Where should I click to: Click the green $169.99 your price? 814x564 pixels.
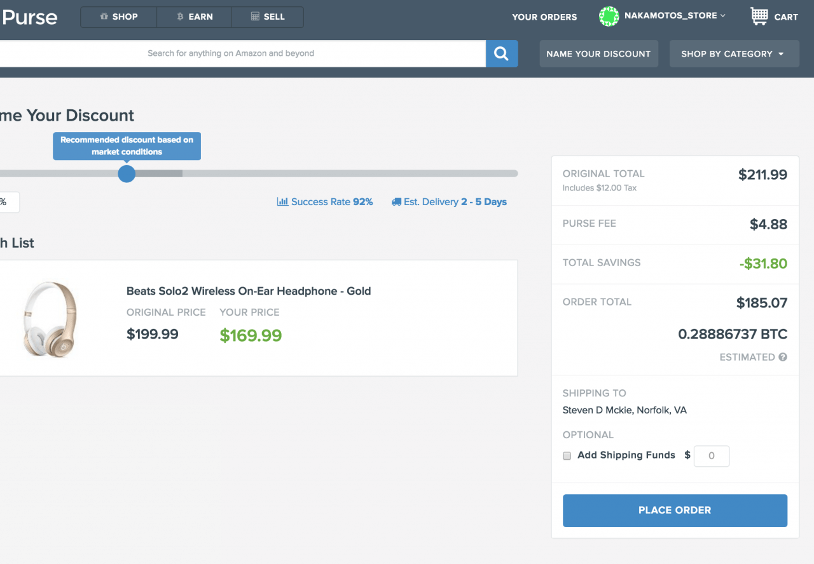(x=251, y=335)
